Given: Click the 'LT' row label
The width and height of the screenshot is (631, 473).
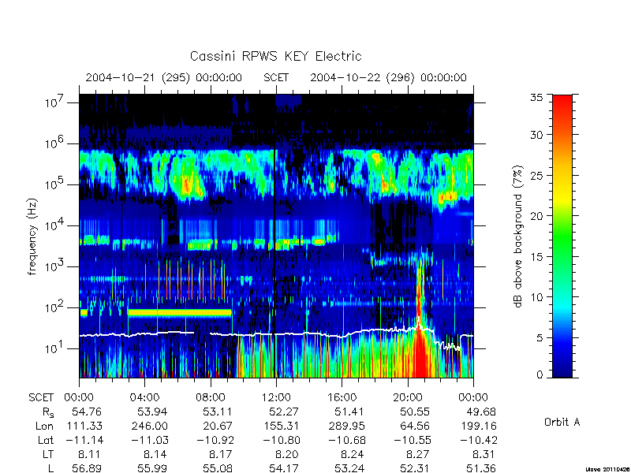Looking at the screenshot, I should (x=48, y=454).
